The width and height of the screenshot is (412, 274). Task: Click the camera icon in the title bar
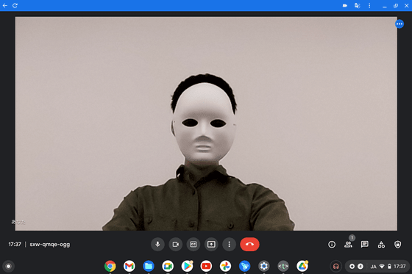pos(345,6)
